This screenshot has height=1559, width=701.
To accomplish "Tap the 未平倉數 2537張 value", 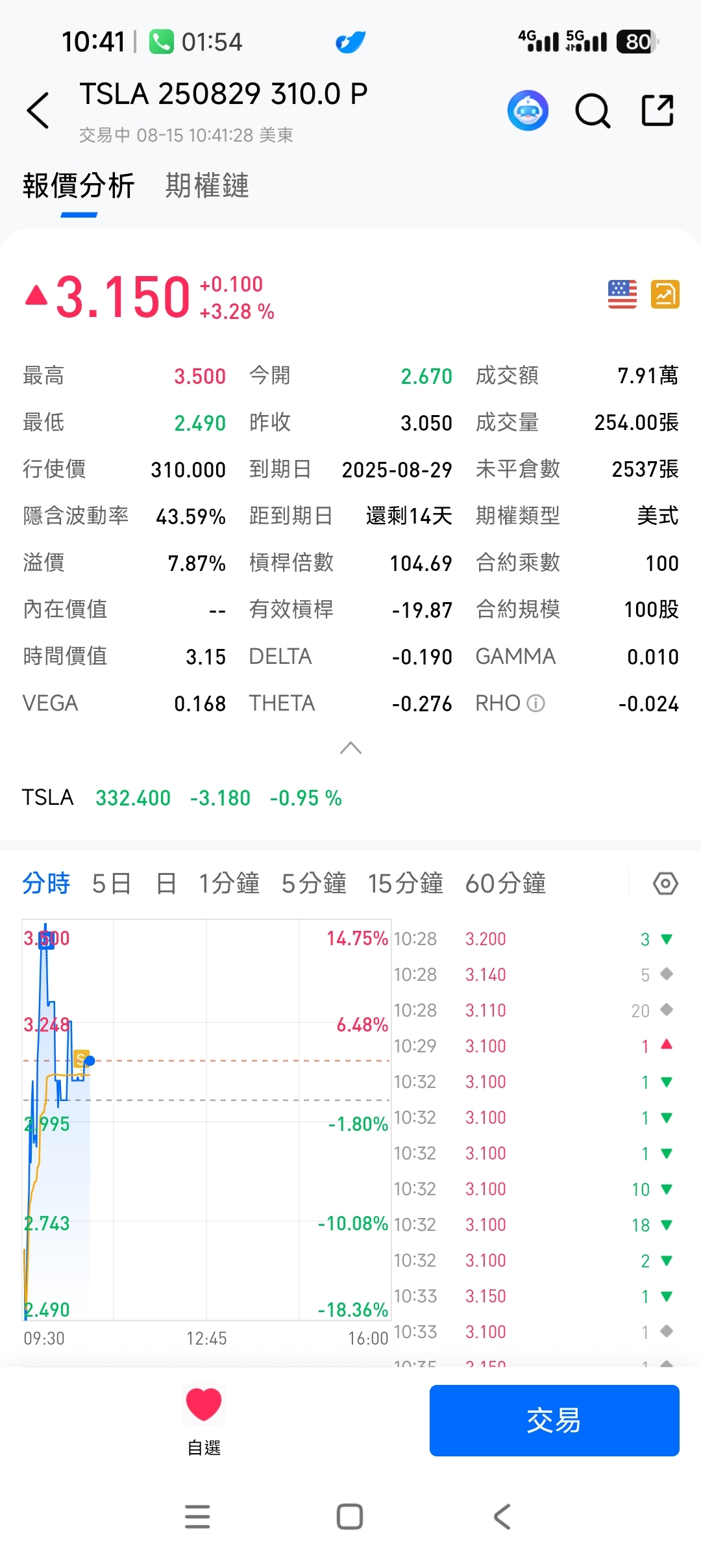I will pyautogui.click(x=645, y=469).
